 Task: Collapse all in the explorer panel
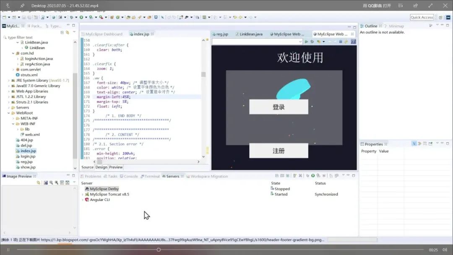click(62, 33)
